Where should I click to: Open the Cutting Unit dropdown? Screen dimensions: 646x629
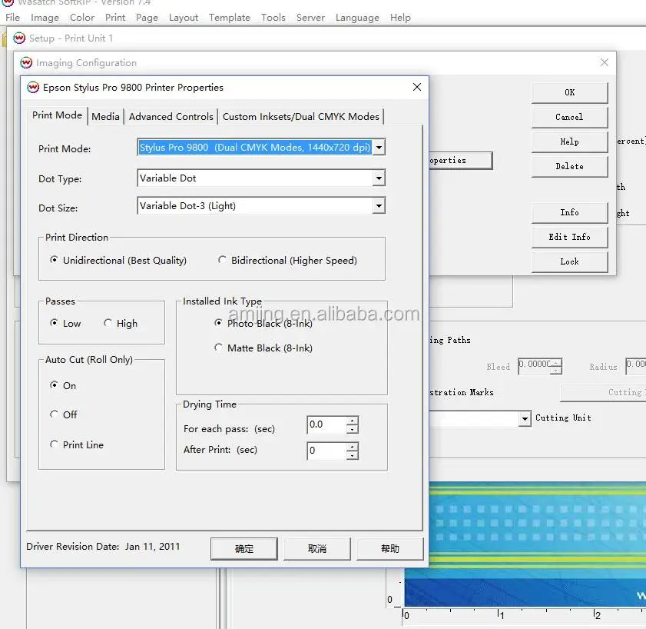(x=525, y=419)
